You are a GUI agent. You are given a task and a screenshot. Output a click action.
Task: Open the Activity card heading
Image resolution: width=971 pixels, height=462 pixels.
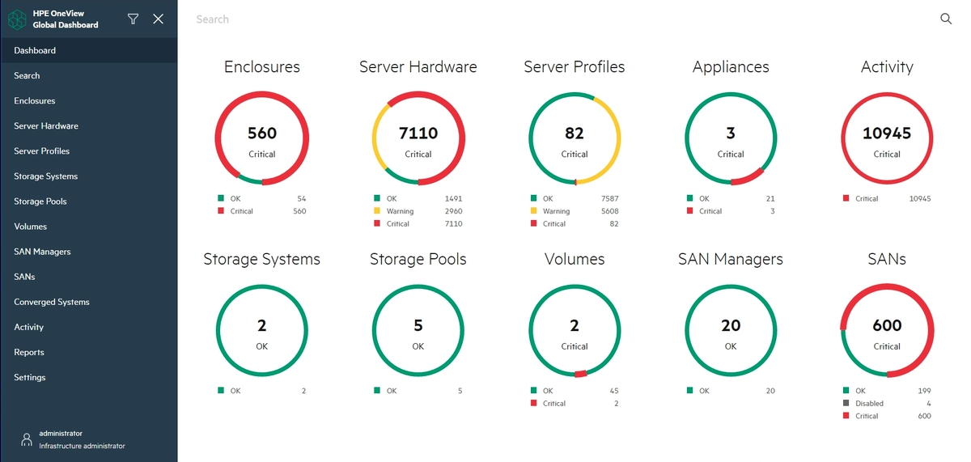(887, 67)
